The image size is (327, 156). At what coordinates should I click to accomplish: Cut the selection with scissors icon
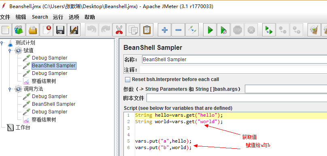click(x=119, y=30)
